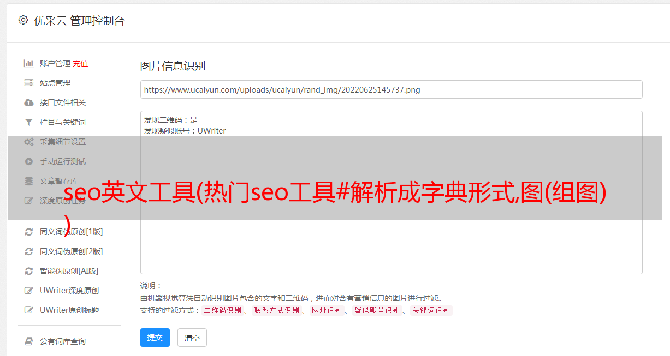Select the result line 发现二维码：是

point(171,120)
